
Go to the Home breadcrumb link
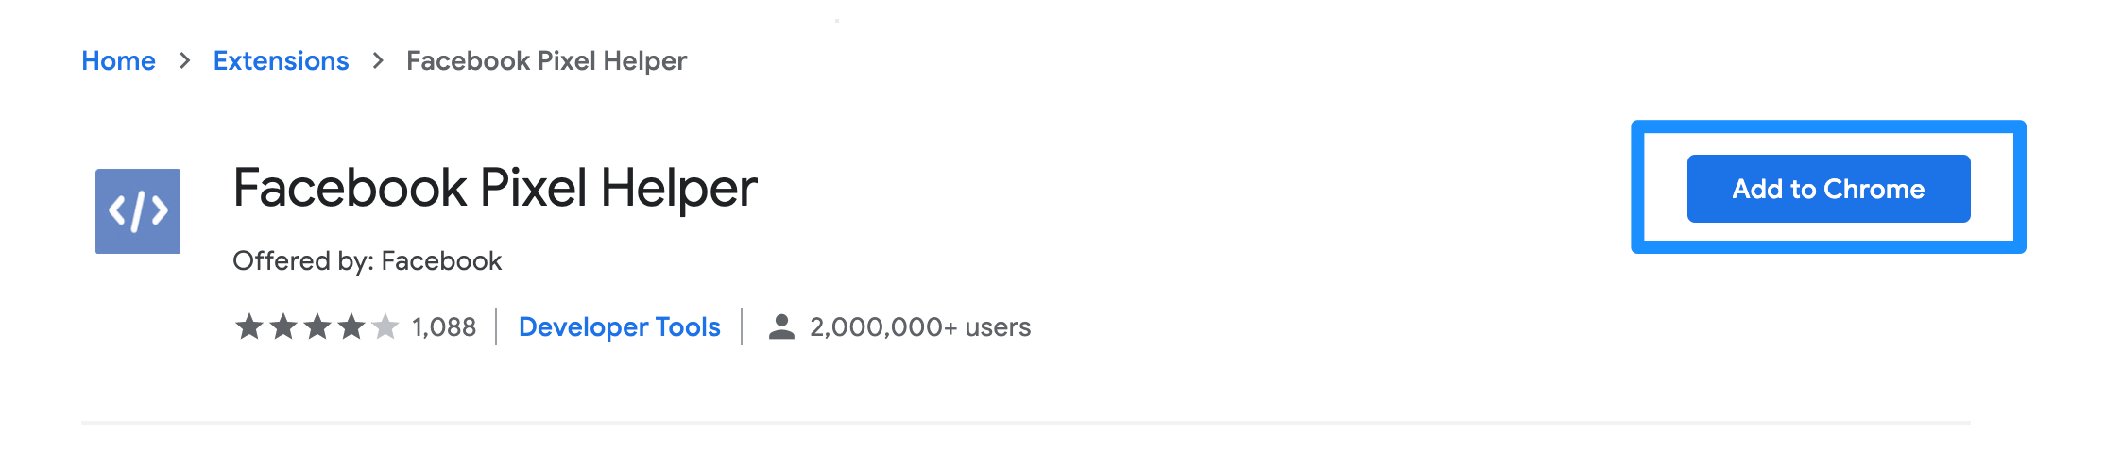[118, 60]
